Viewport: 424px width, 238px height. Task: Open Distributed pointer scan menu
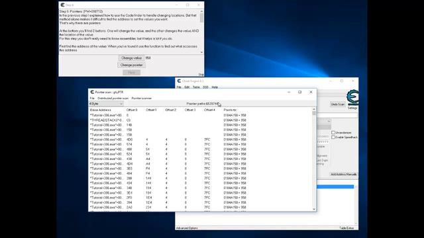[x=113, y=99]
